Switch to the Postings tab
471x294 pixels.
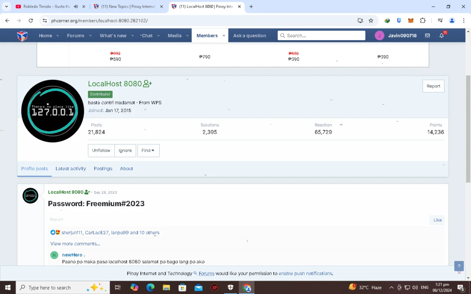pos(103,169)
